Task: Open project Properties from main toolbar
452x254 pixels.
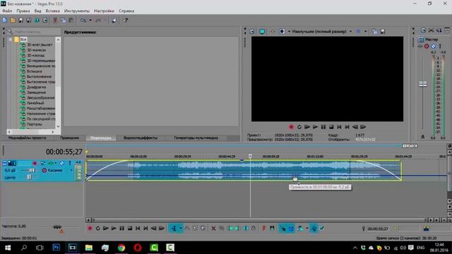Action: [x=45, y=20]
